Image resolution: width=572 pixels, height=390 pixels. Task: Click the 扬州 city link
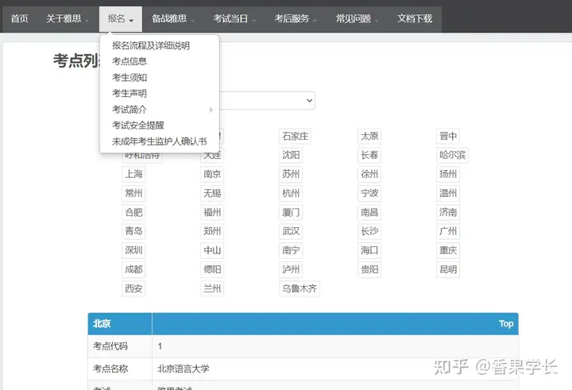pos(448,174)
